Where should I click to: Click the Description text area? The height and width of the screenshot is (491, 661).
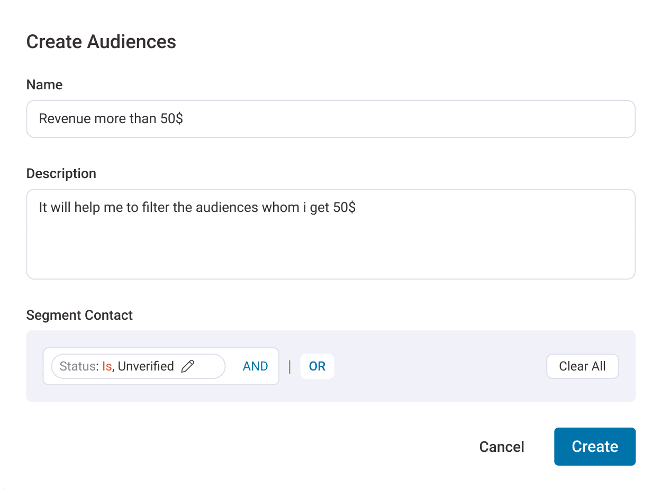pos(331,234)
